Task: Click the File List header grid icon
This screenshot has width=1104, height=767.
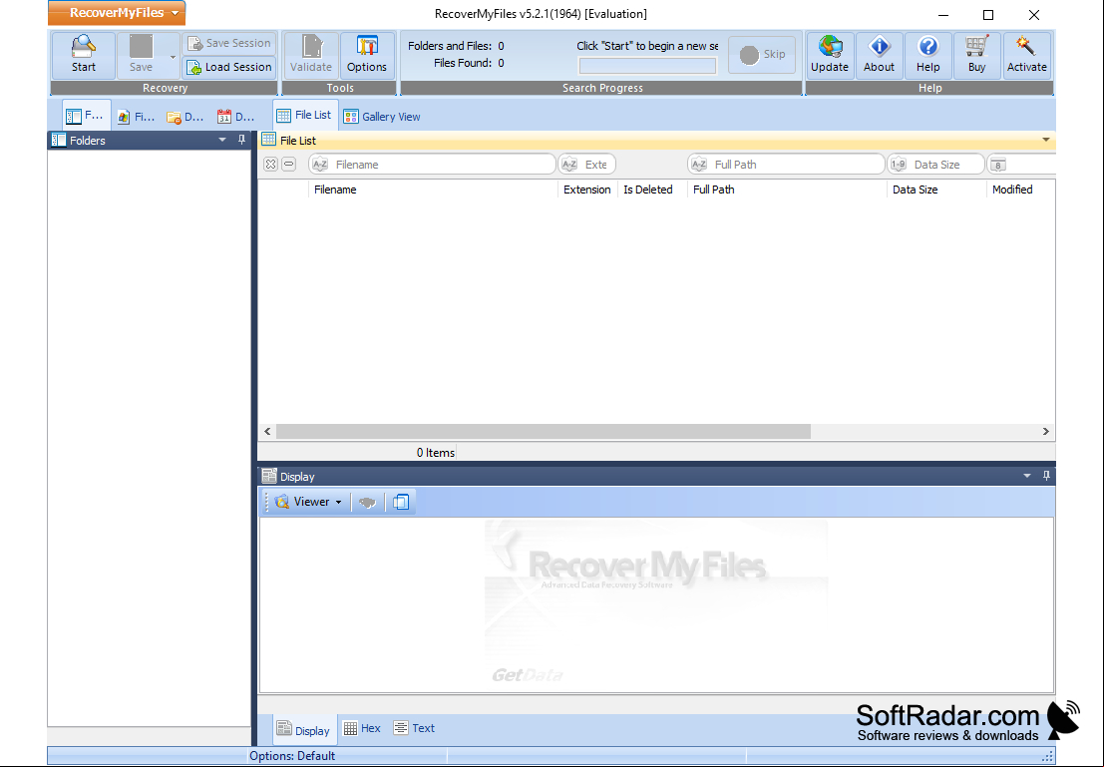Action: 269,140
